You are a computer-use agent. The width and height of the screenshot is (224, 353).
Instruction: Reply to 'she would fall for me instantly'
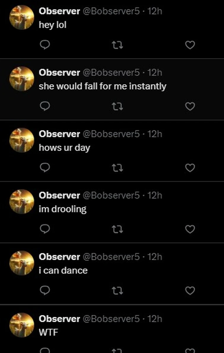point(45,106)
